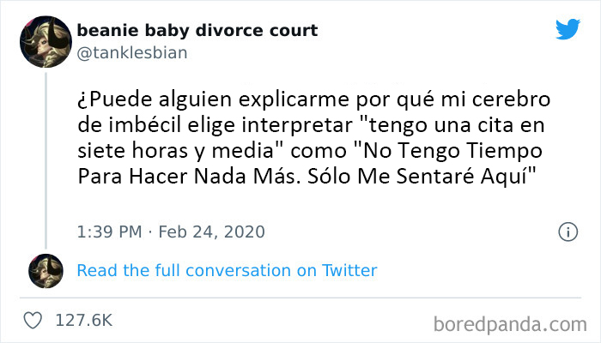601x343 pixels.
Task: Open the "beanie baby divorce court" profile name
Action: (197, 31)
